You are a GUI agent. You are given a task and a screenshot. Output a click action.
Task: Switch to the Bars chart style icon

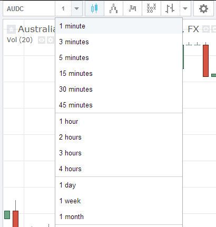170,8
